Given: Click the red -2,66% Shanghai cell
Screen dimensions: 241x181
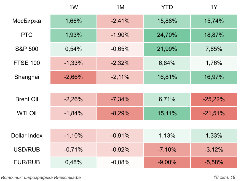Looking at the screenshot, I should pos(73,77).
